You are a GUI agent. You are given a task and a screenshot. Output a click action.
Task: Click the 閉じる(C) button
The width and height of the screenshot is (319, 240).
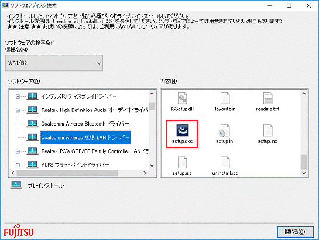(295, 232)
